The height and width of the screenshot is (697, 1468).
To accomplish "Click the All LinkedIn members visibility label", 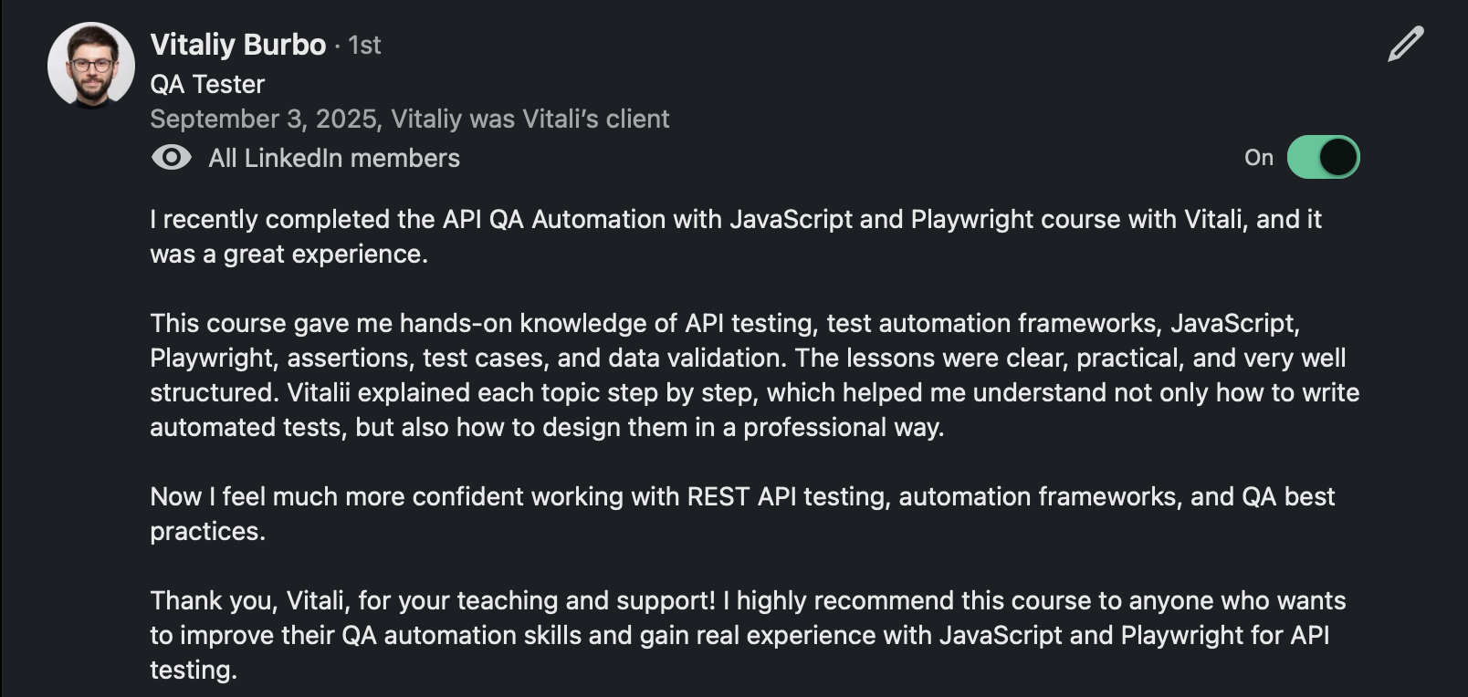I will click(x=334, y=159).
